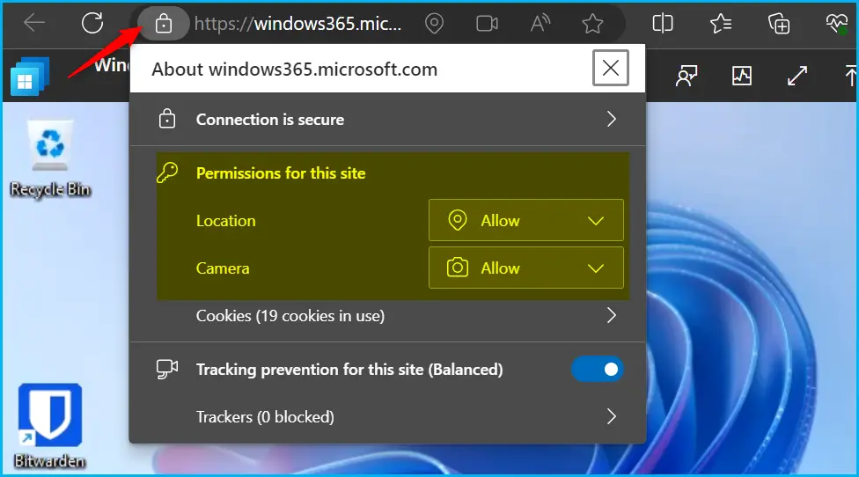Open Browser essentials heart icon
The width and height of the screenshot is (859, 477).
coord(836,24)
